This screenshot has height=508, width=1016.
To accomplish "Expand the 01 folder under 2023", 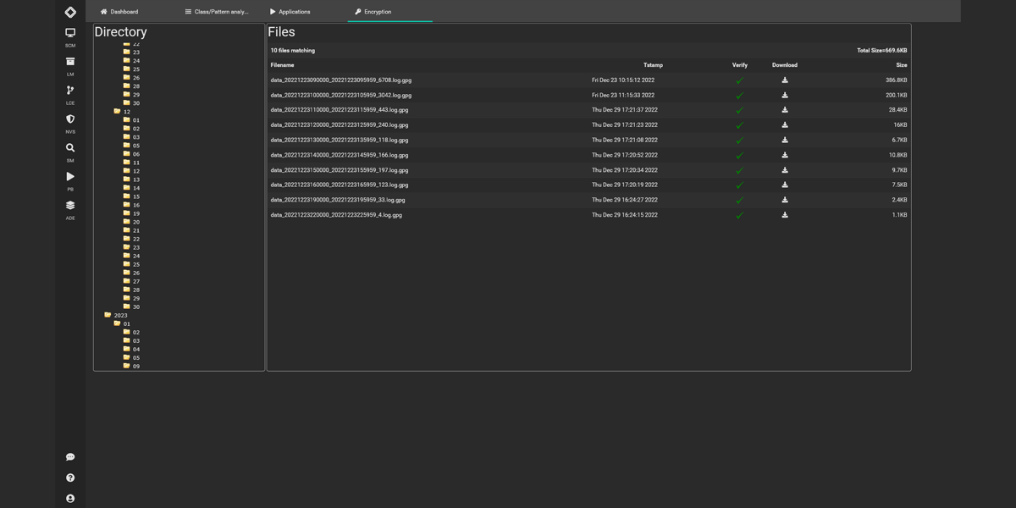I will click(125, 323).
